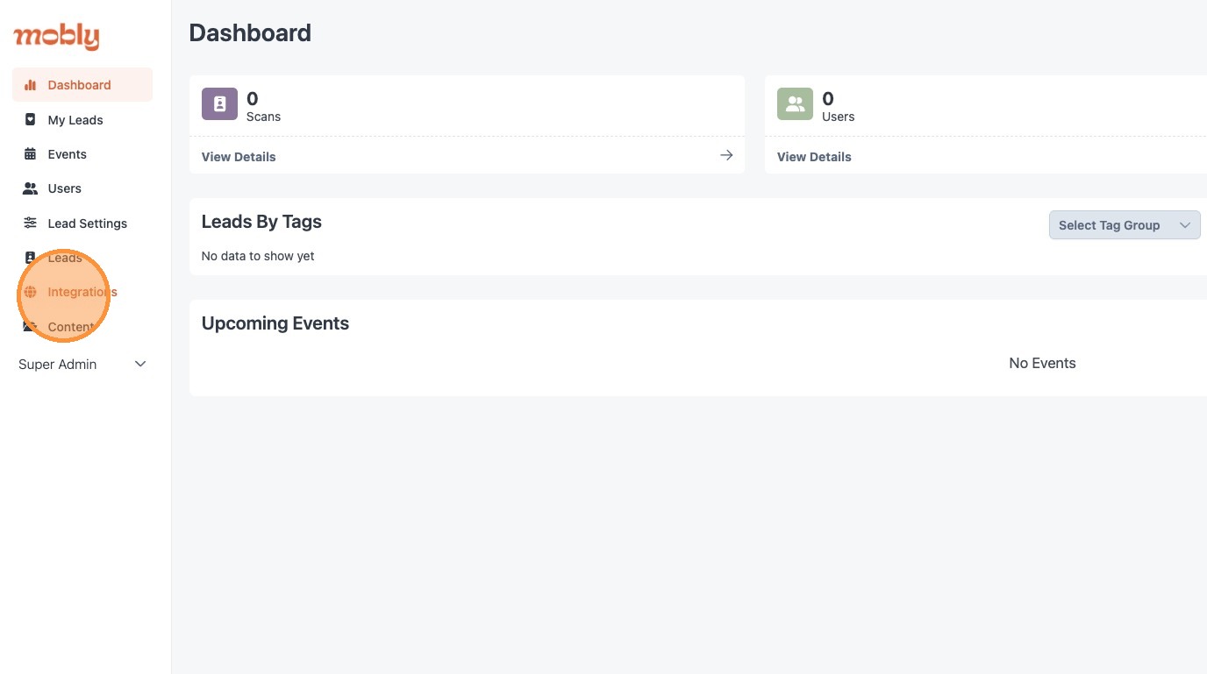This screenshot has width=1207, height=674.
Task: Click the mobly logo
Action: [56, 37]
